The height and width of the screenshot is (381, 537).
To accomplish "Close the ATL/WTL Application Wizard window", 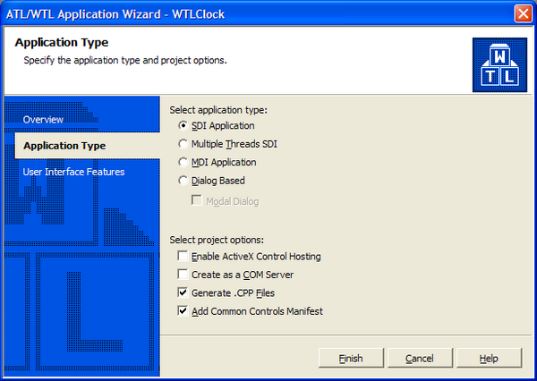I will (x=523, y=13).
